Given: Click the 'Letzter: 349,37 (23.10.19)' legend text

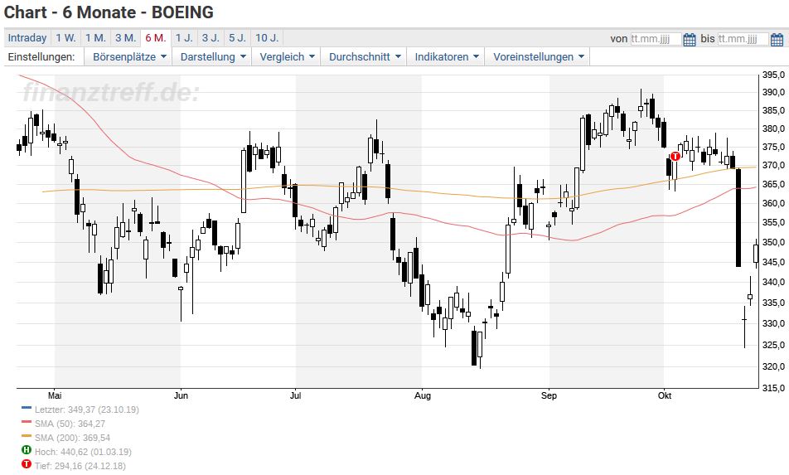Looking at the screenshot, I should click(87, 410).
